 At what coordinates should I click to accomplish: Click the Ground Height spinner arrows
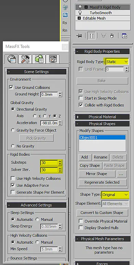60,94
